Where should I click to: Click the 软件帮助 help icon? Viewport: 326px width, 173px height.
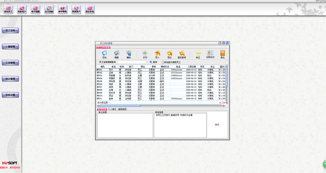coord(62,9)
